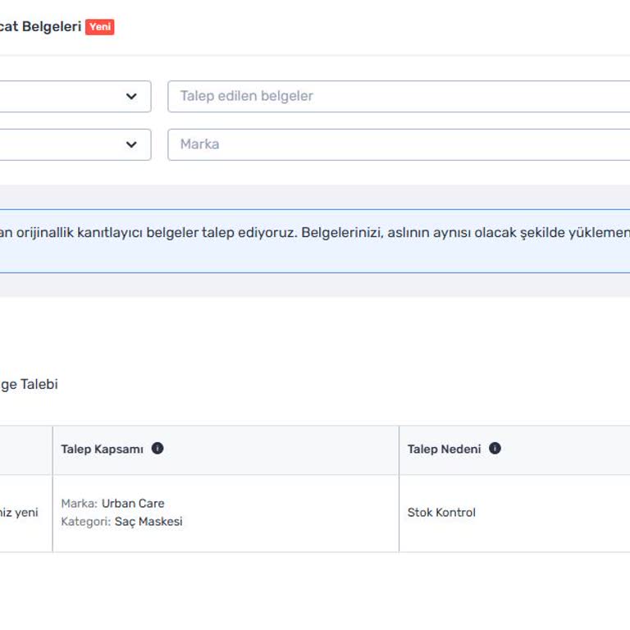This screenshot has height=630, width=630.
Task: Click the info icon beside Talep Nedeni
Action: click(495, 449)
